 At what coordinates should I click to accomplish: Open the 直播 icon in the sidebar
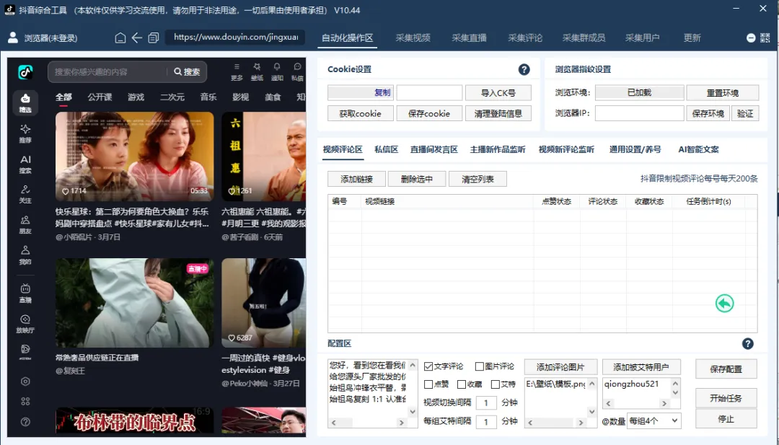coord(25,292)
